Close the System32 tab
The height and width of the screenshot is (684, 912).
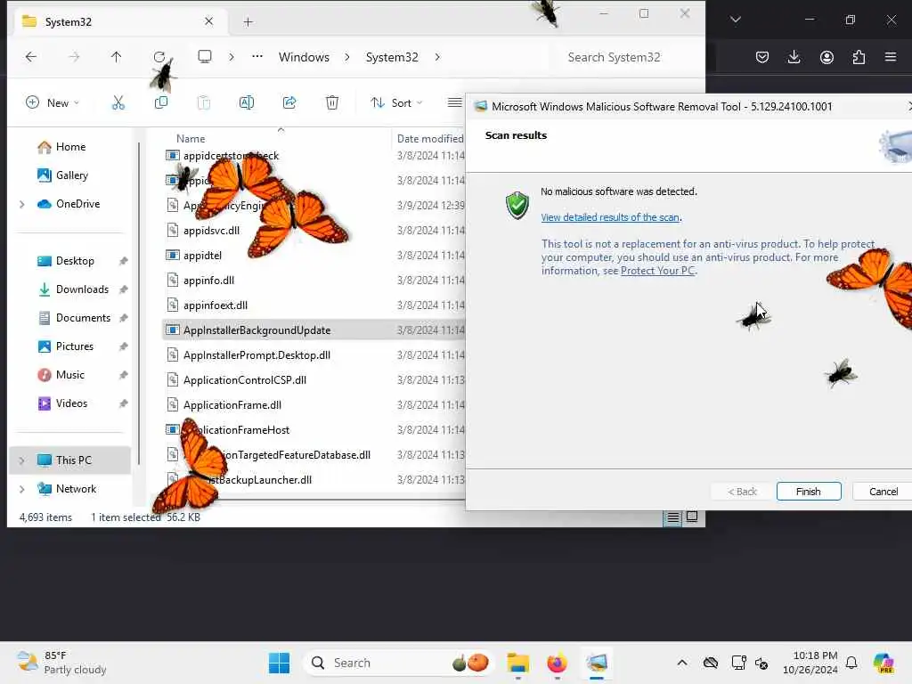coord(208,21)
